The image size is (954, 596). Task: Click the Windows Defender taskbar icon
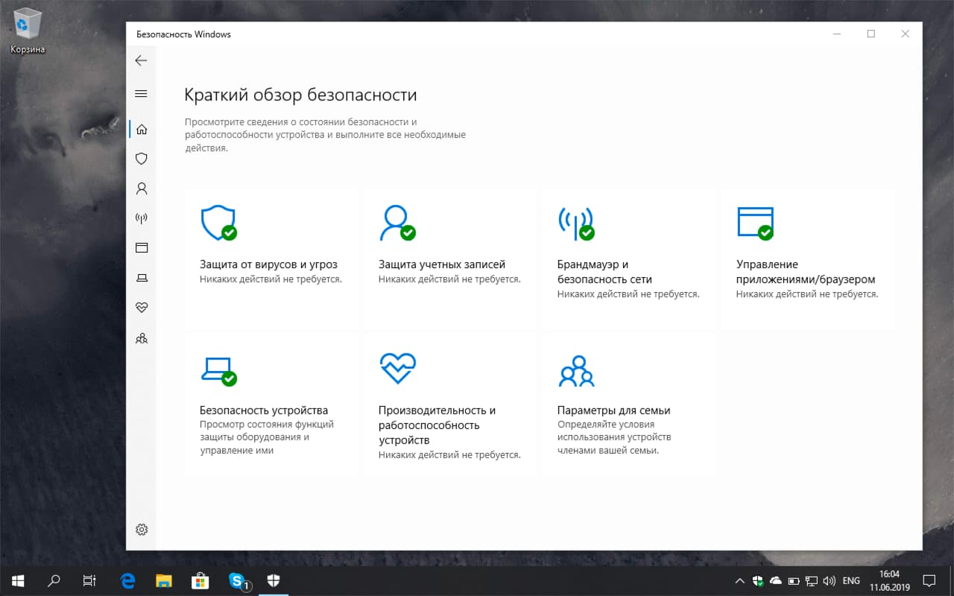(x=274, y=580)
